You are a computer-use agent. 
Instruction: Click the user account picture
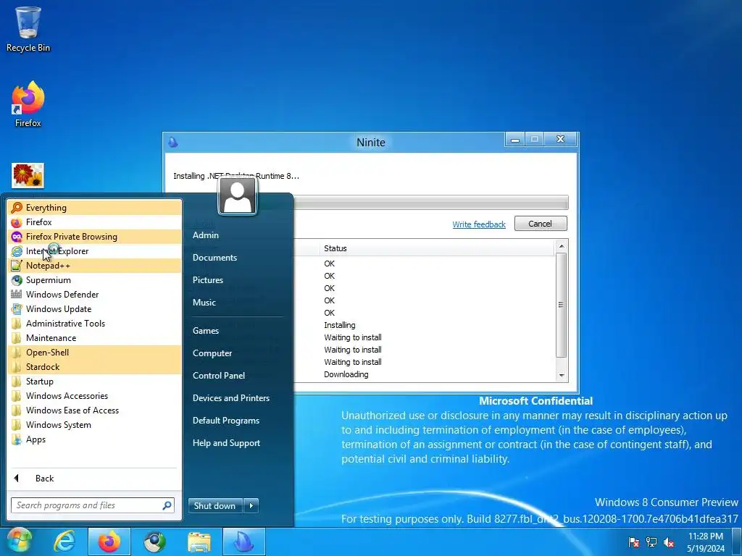click(x=238, y=195)
